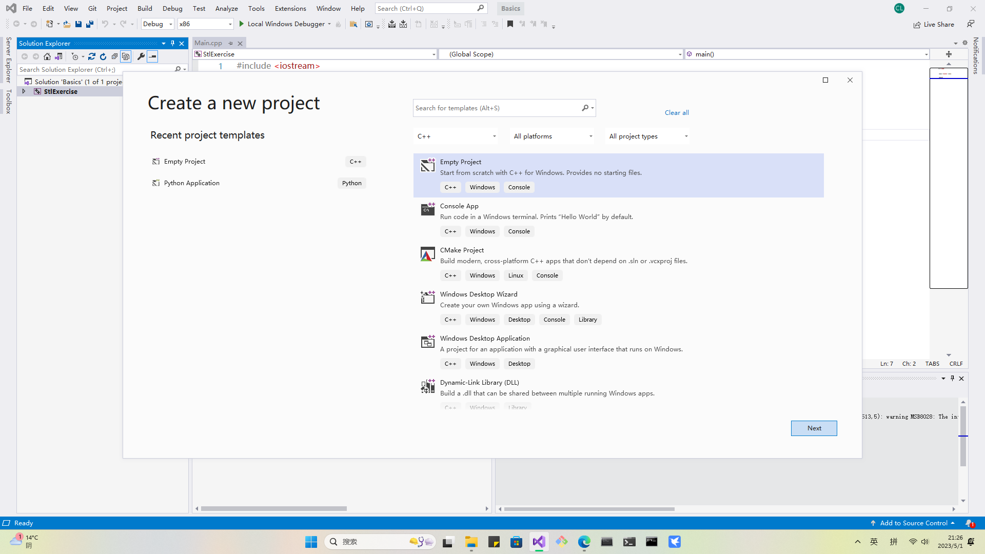
Task: Open the Toolbox side tab
Action: coord(9,102)
